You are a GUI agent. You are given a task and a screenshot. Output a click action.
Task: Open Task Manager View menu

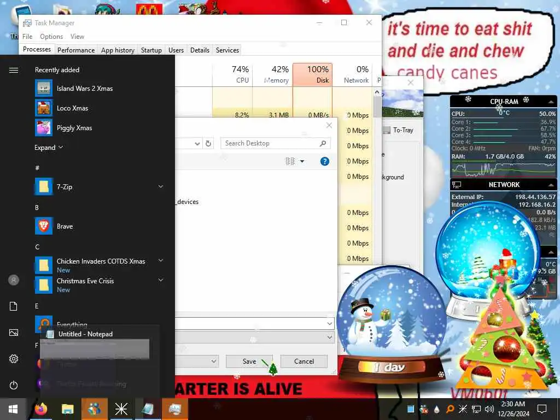click(x=77, y=37)
